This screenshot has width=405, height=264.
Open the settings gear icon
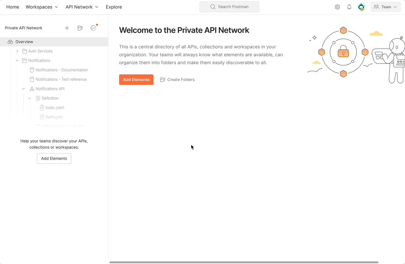337,7
